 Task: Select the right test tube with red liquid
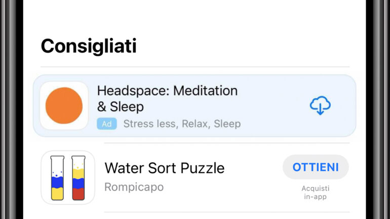coord(79,178)
